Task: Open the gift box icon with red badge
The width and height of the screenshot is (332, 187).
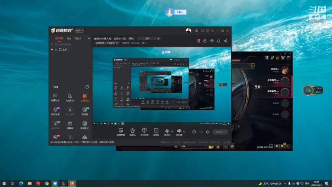Action: coord(198,41)
